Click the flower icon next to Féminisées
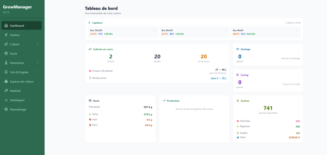The width and height of the screenshot is (327, 155). point(238,121)
